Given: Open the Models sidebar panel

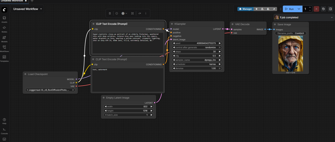Looking at the screenshot, I should click(x=4, y=39).
